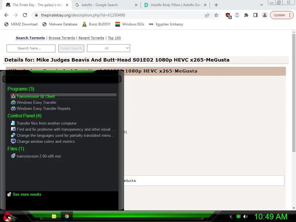Close the Astolfo Body Pillow tab
This screenshot has height=222, width=296.
(x=205, y=5)
